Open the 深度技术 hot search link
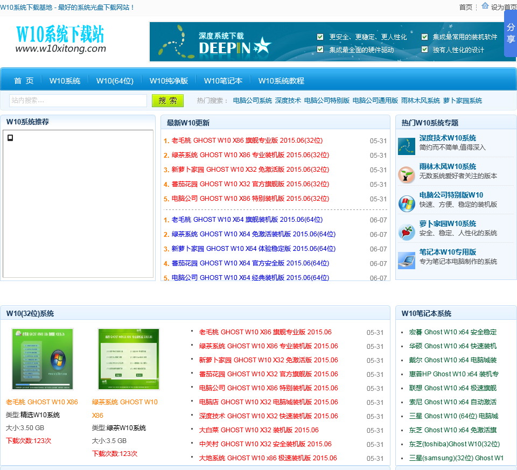The image size is (517, 470). [288, 101]
